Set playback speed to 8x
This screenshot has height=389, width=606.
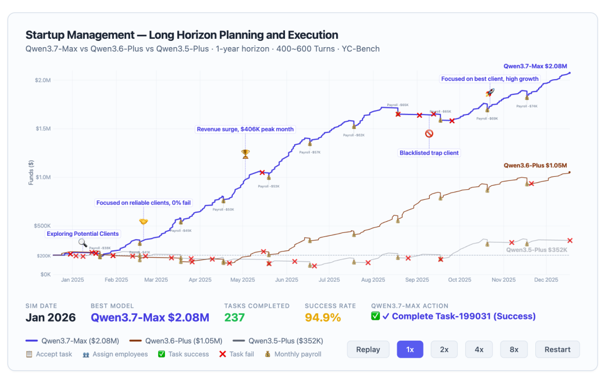pyautogui.click(x=514, y=350)
